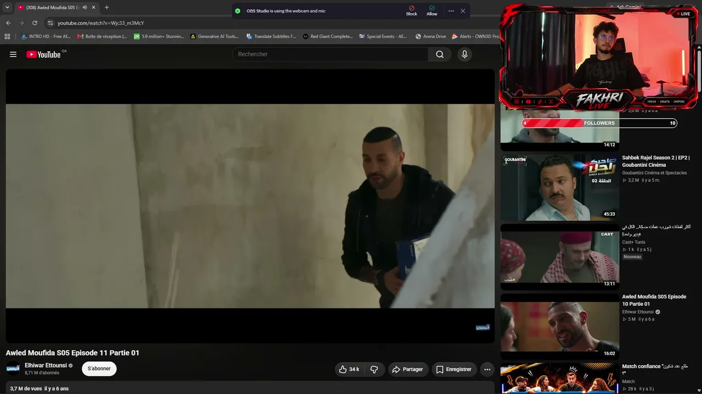The height and width of the screenshot is (394, 702).
Task: Open the Match confiance video title
Action: (x=655, y=370)
